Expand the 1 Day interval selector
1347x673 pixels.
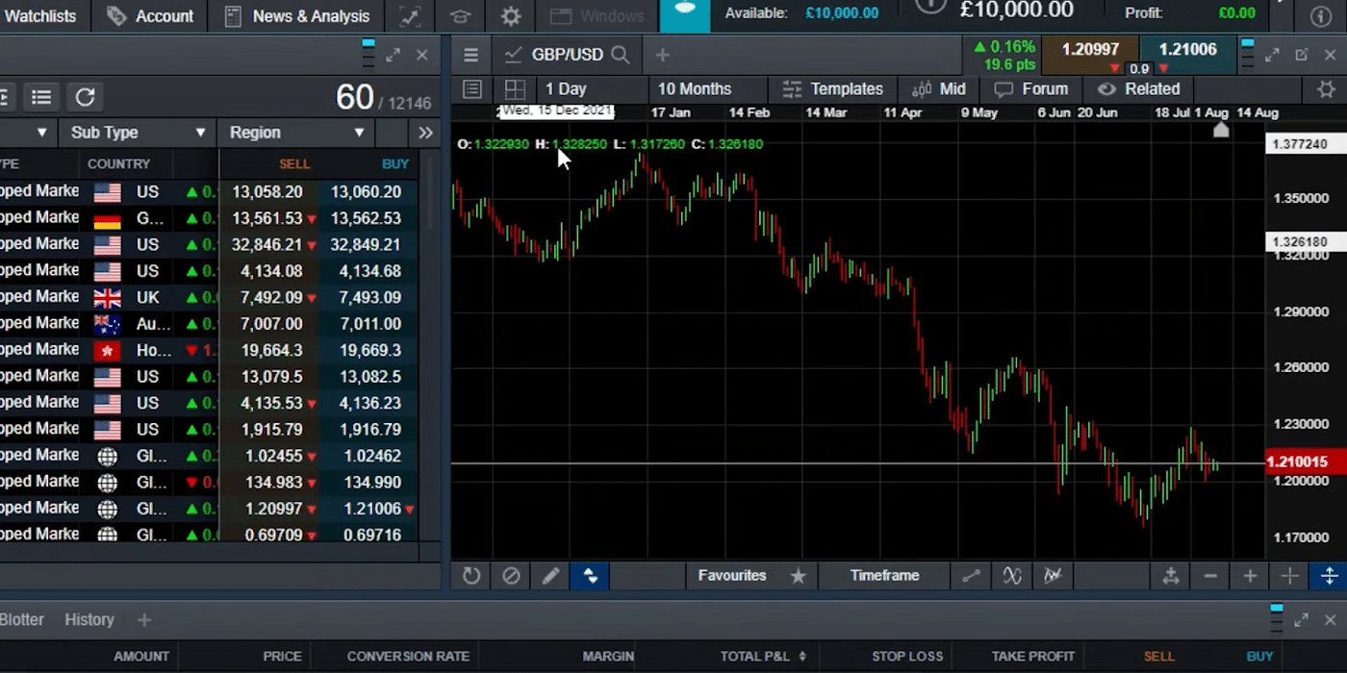coord(566,89)
